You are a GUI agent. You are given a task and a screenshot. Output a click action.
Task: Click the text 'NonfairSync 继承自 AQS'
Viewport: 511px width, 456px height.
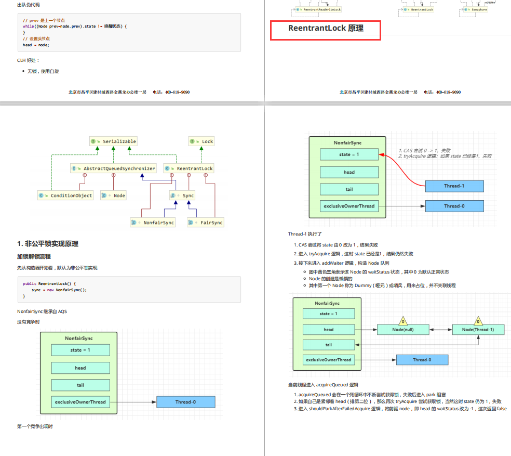click(x=42, y=311)
